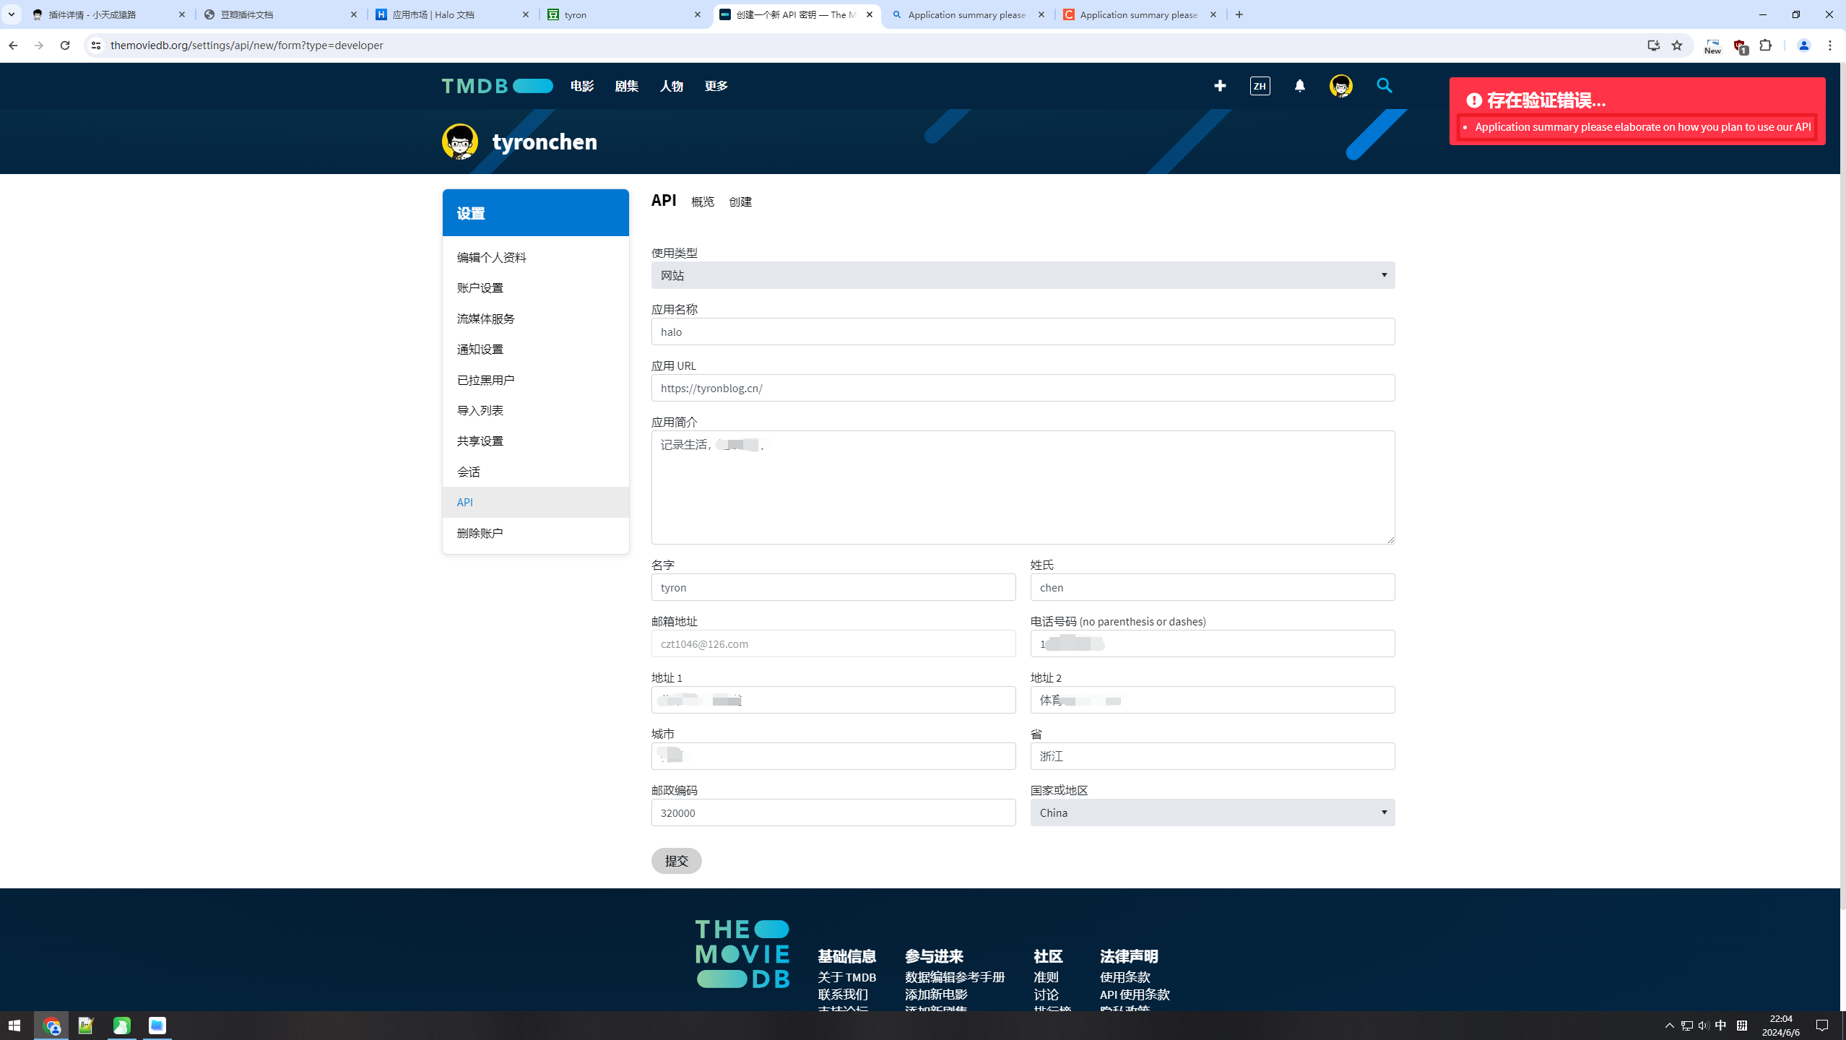The height and width of the screenshot is (1040, 1846).
Task: Click the 应用名称 field containing halo
Action: point(1022,331)
